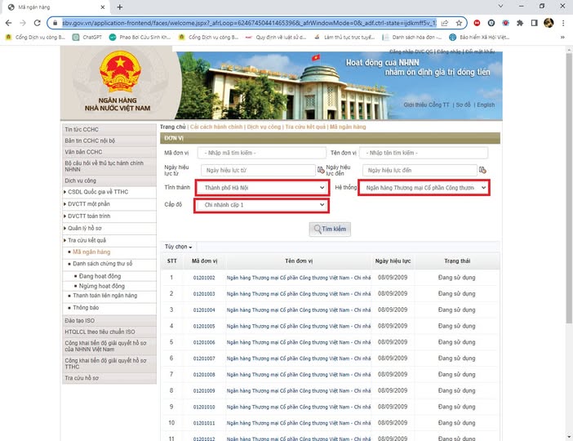Click the browser back arrow

click(x=8, y=23)
